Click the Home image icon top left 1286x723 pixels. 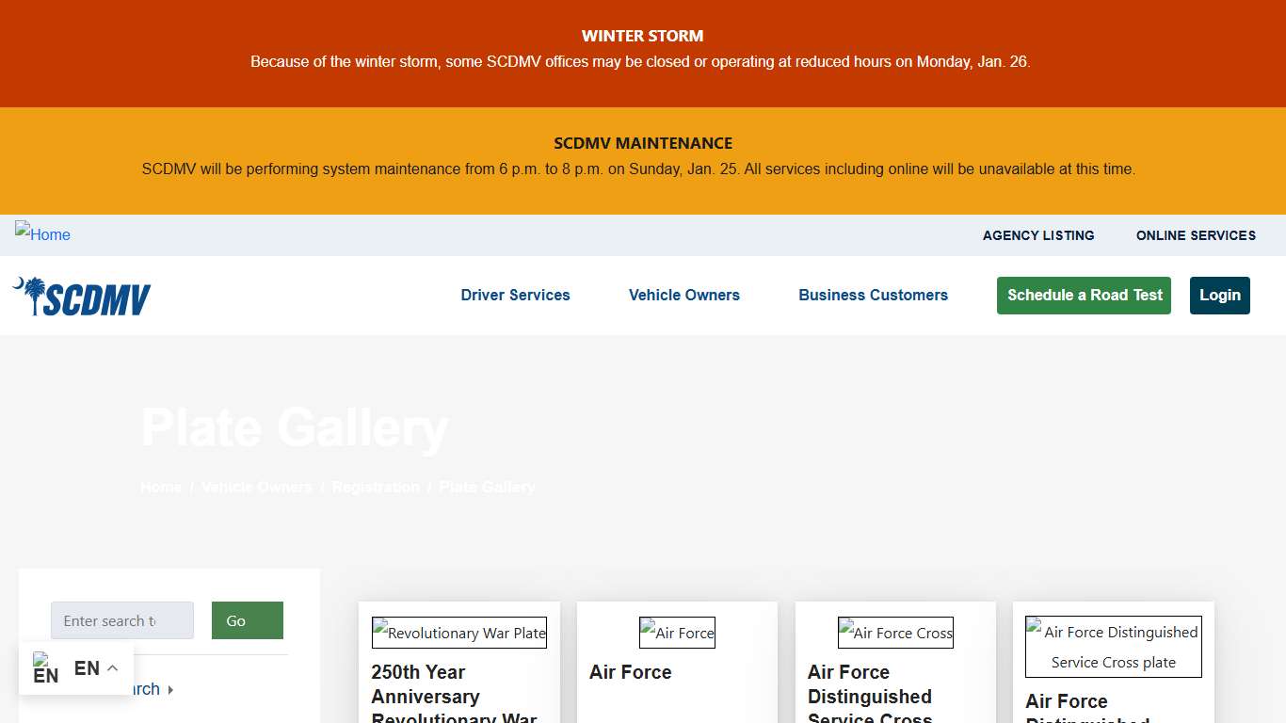42,234
